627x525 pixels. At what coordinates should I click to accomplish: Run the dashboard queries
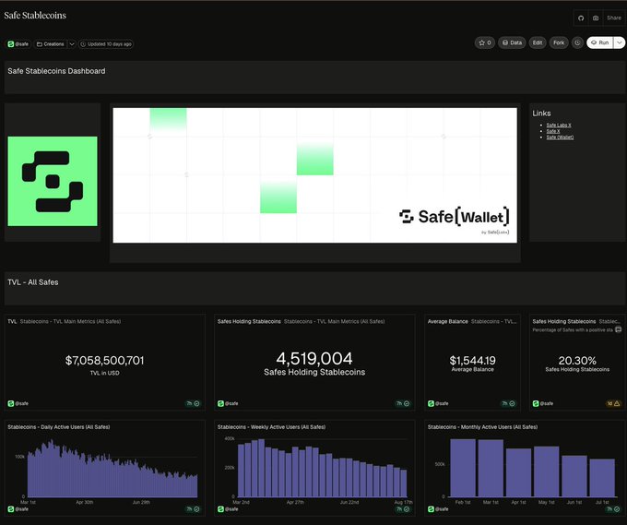coord(600,42)
